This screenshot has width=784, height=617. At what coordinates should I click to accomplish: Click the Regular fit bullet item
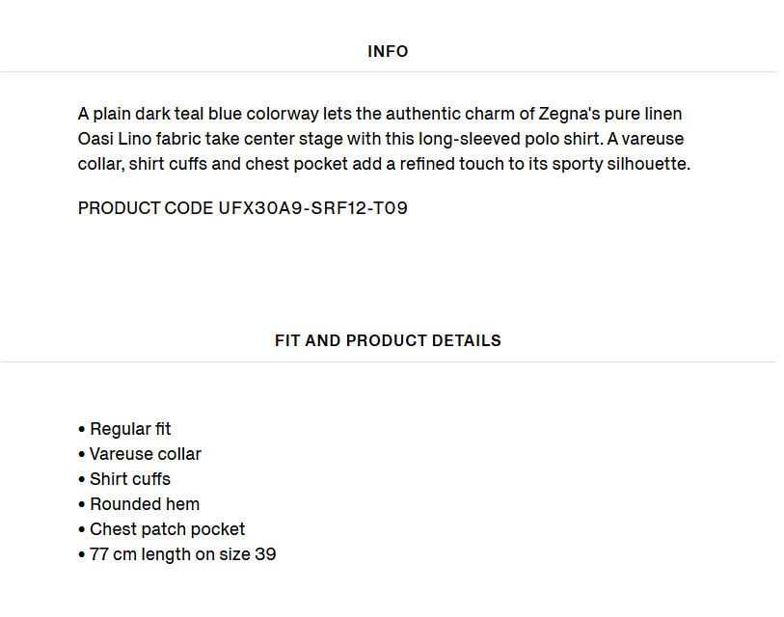[x=124, y=429]
